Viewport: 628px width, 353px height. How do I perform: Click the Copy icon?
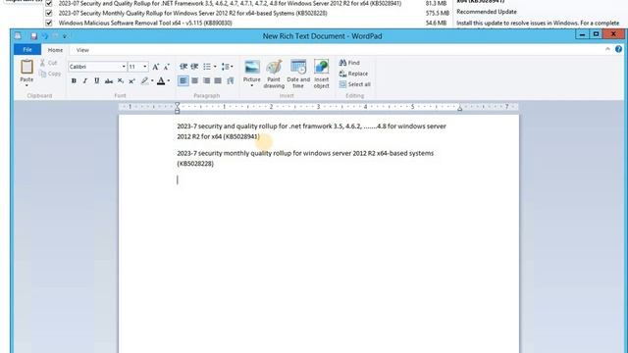click(43, 74)
